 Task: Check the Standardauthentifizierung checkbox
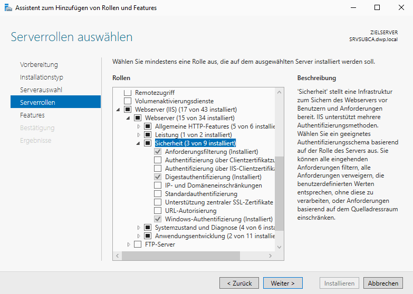(x=158, y=194)
